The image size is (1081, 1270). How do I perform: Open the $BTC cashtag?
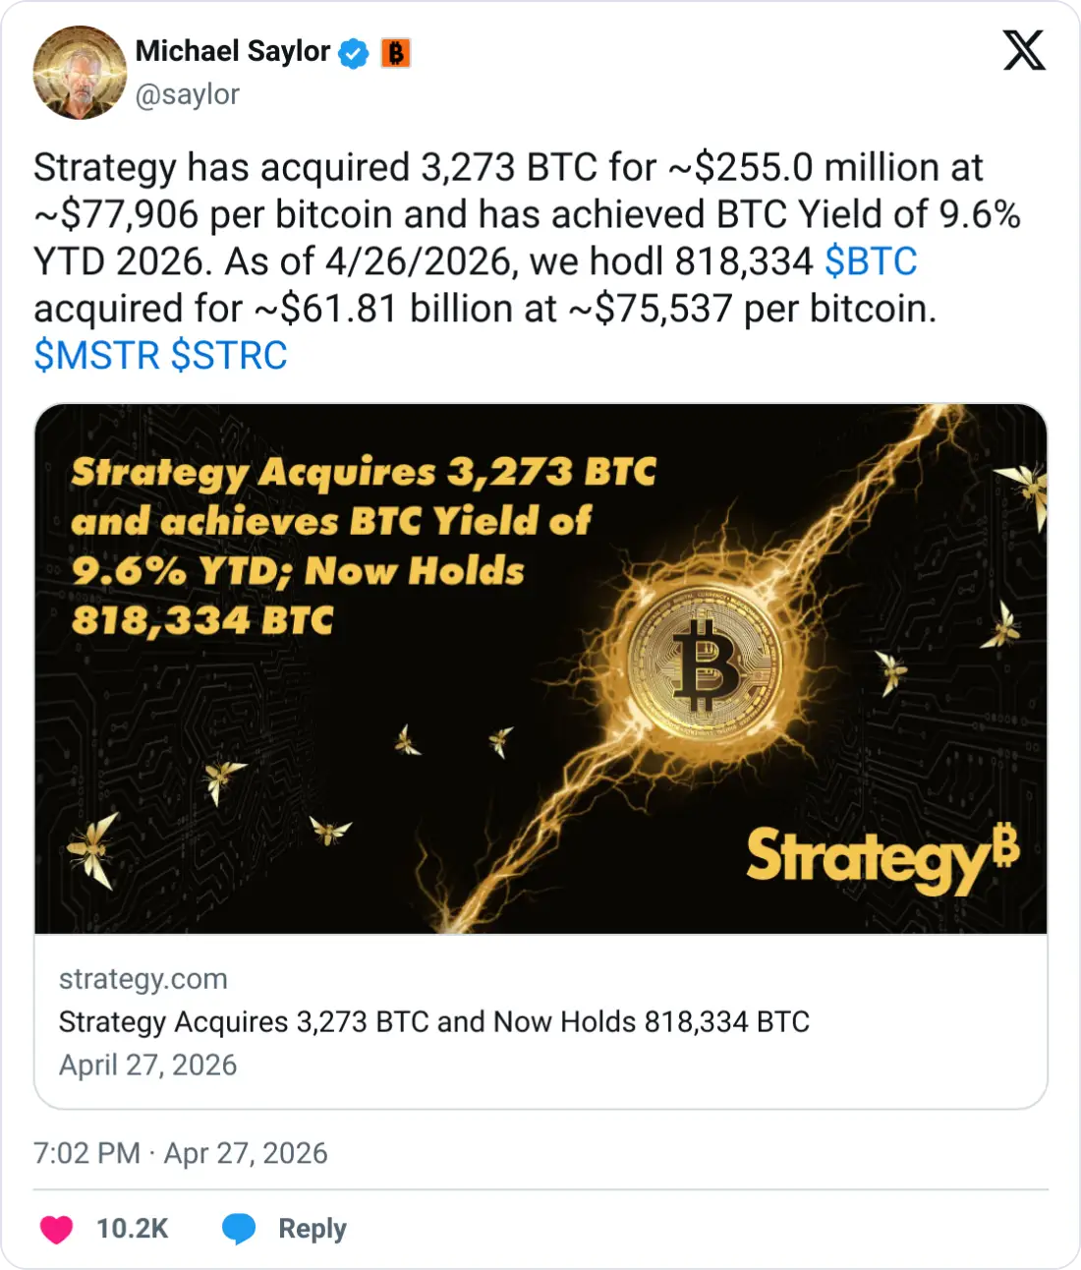tap(871, 261)
